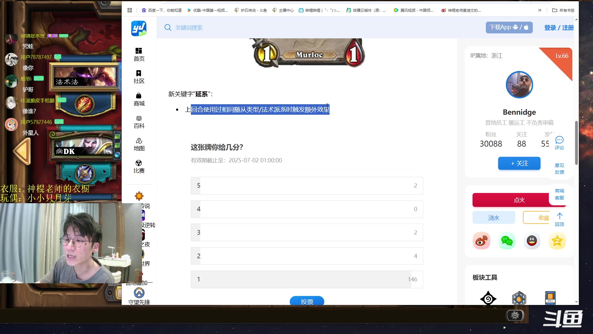Click the scrollbar down arrow
This screenshot has height=334, width=593.
[576, 302]
